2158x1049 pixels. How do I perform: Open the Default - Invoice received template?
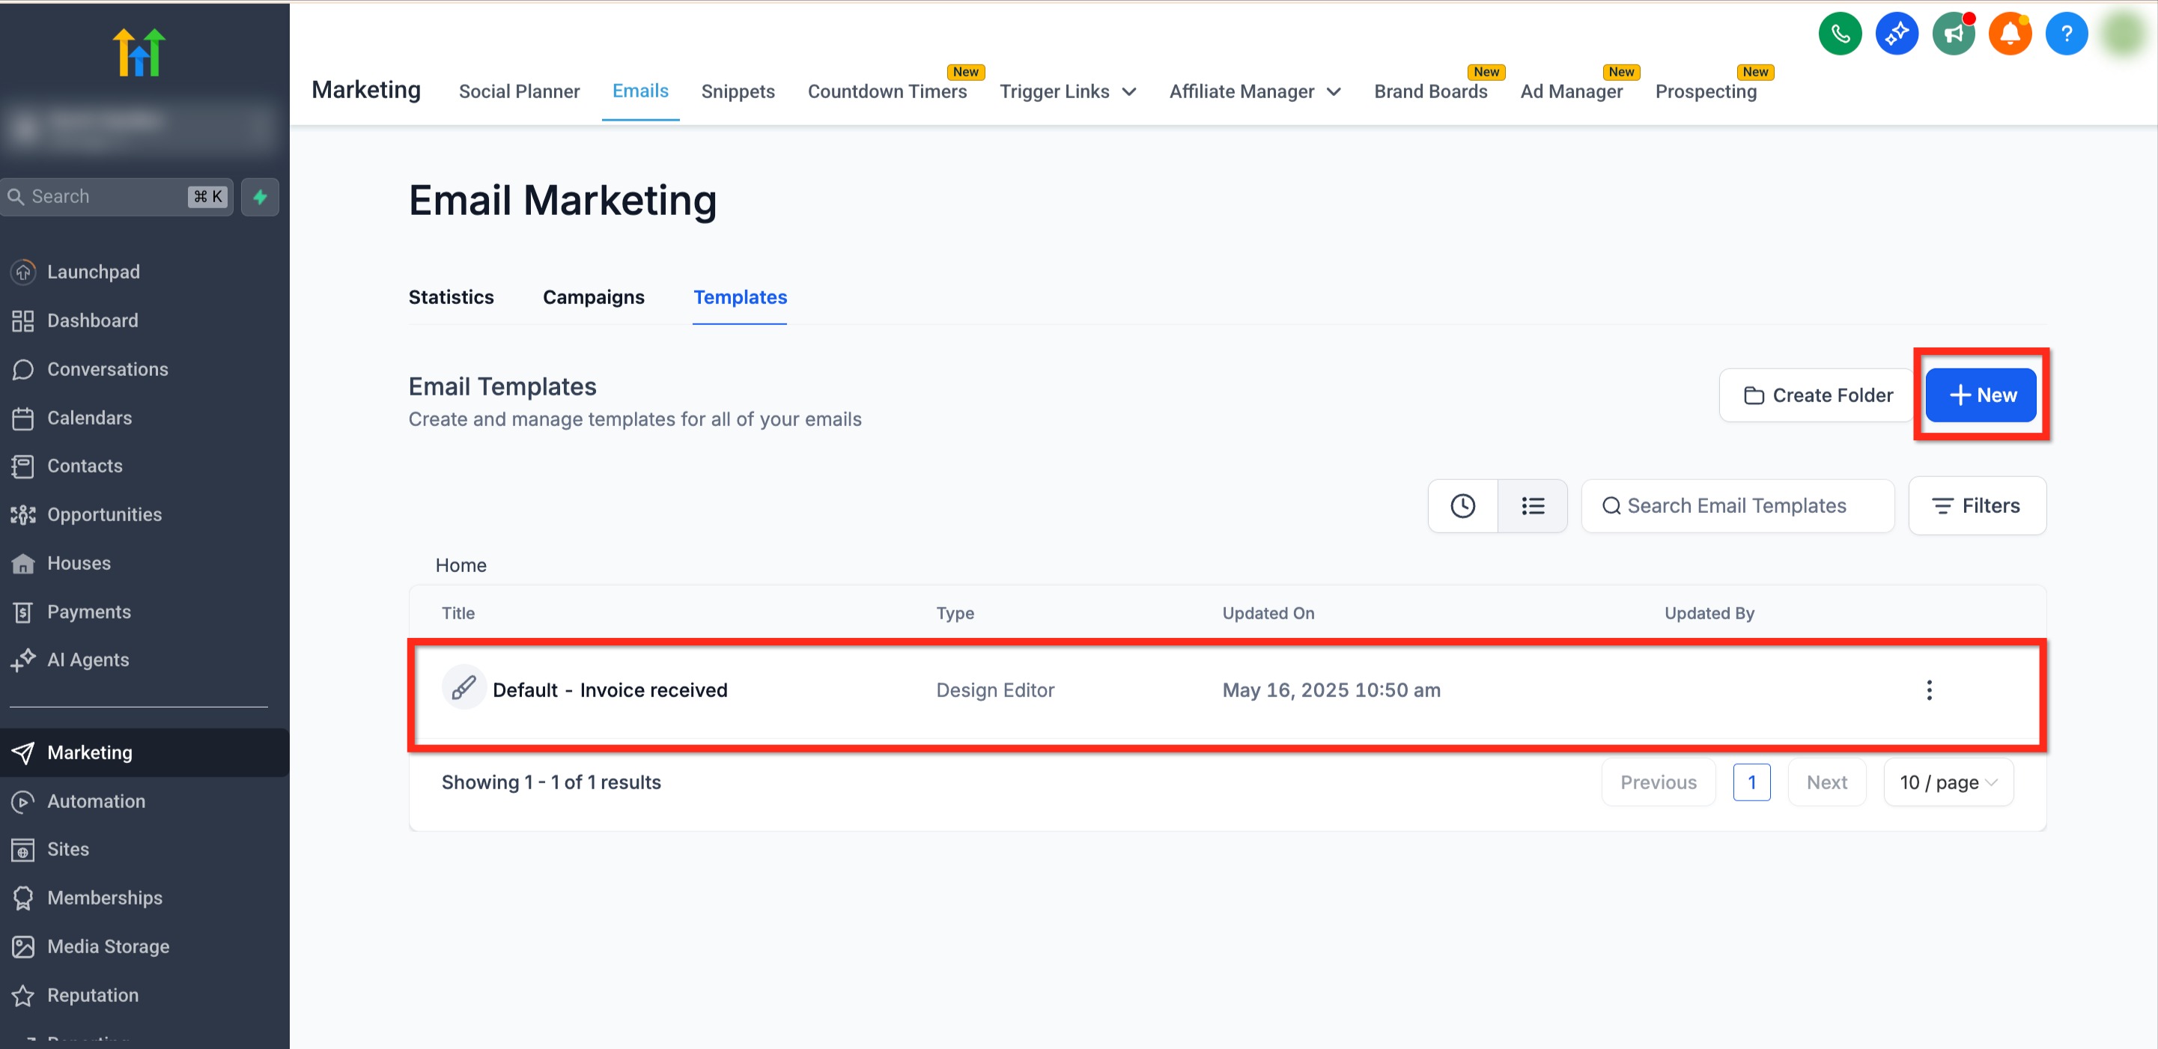coord(609,690)
